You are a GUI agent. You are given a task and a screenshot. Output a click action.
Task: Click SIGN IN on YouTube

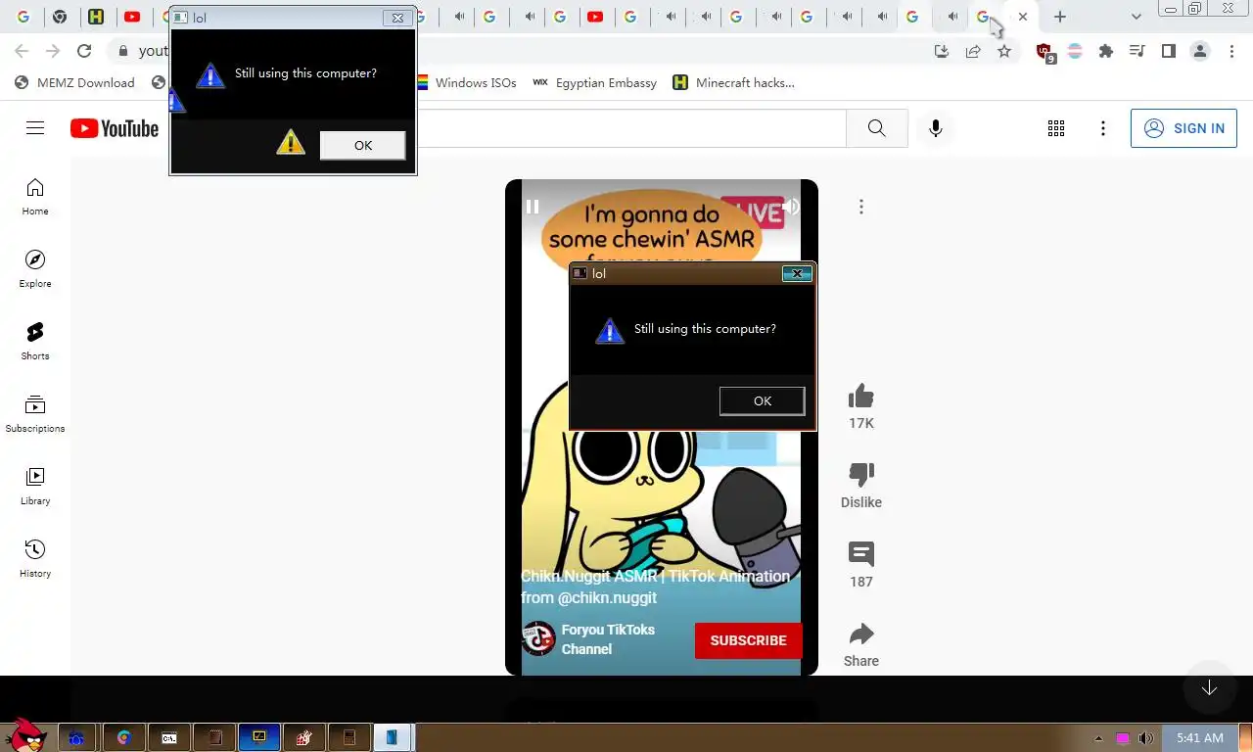[1183, 128]
